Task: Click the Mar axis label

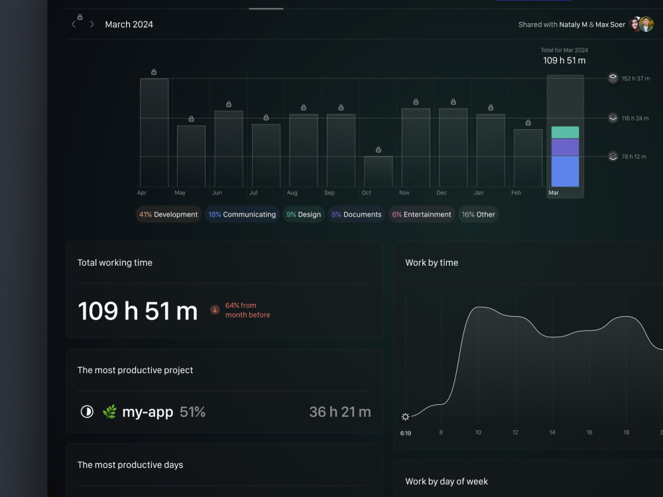Action: (554, 193)
